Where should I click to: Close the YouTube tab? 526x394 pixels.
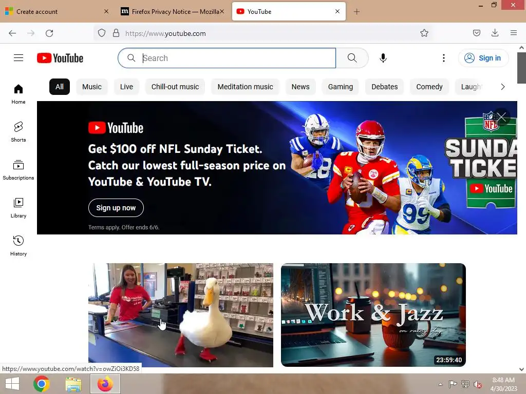coord(337,11)
